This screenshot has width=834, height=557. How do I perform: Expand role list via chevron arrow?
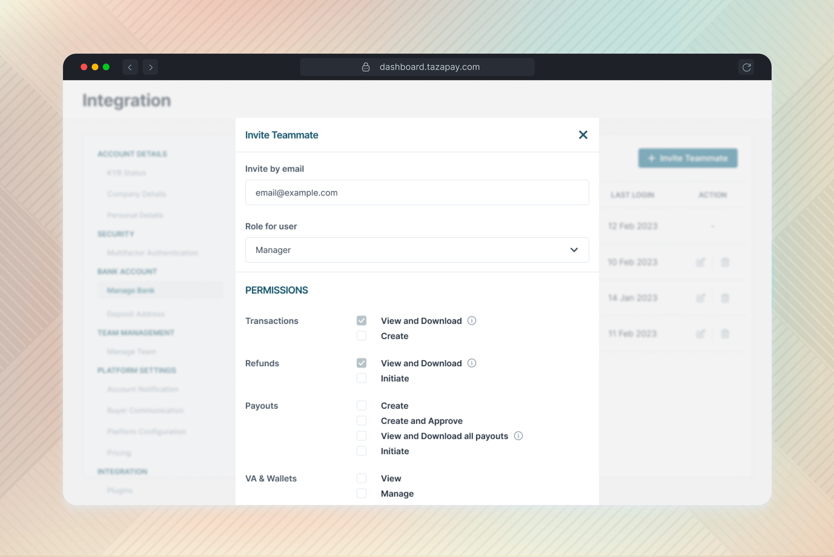[574, 250]
